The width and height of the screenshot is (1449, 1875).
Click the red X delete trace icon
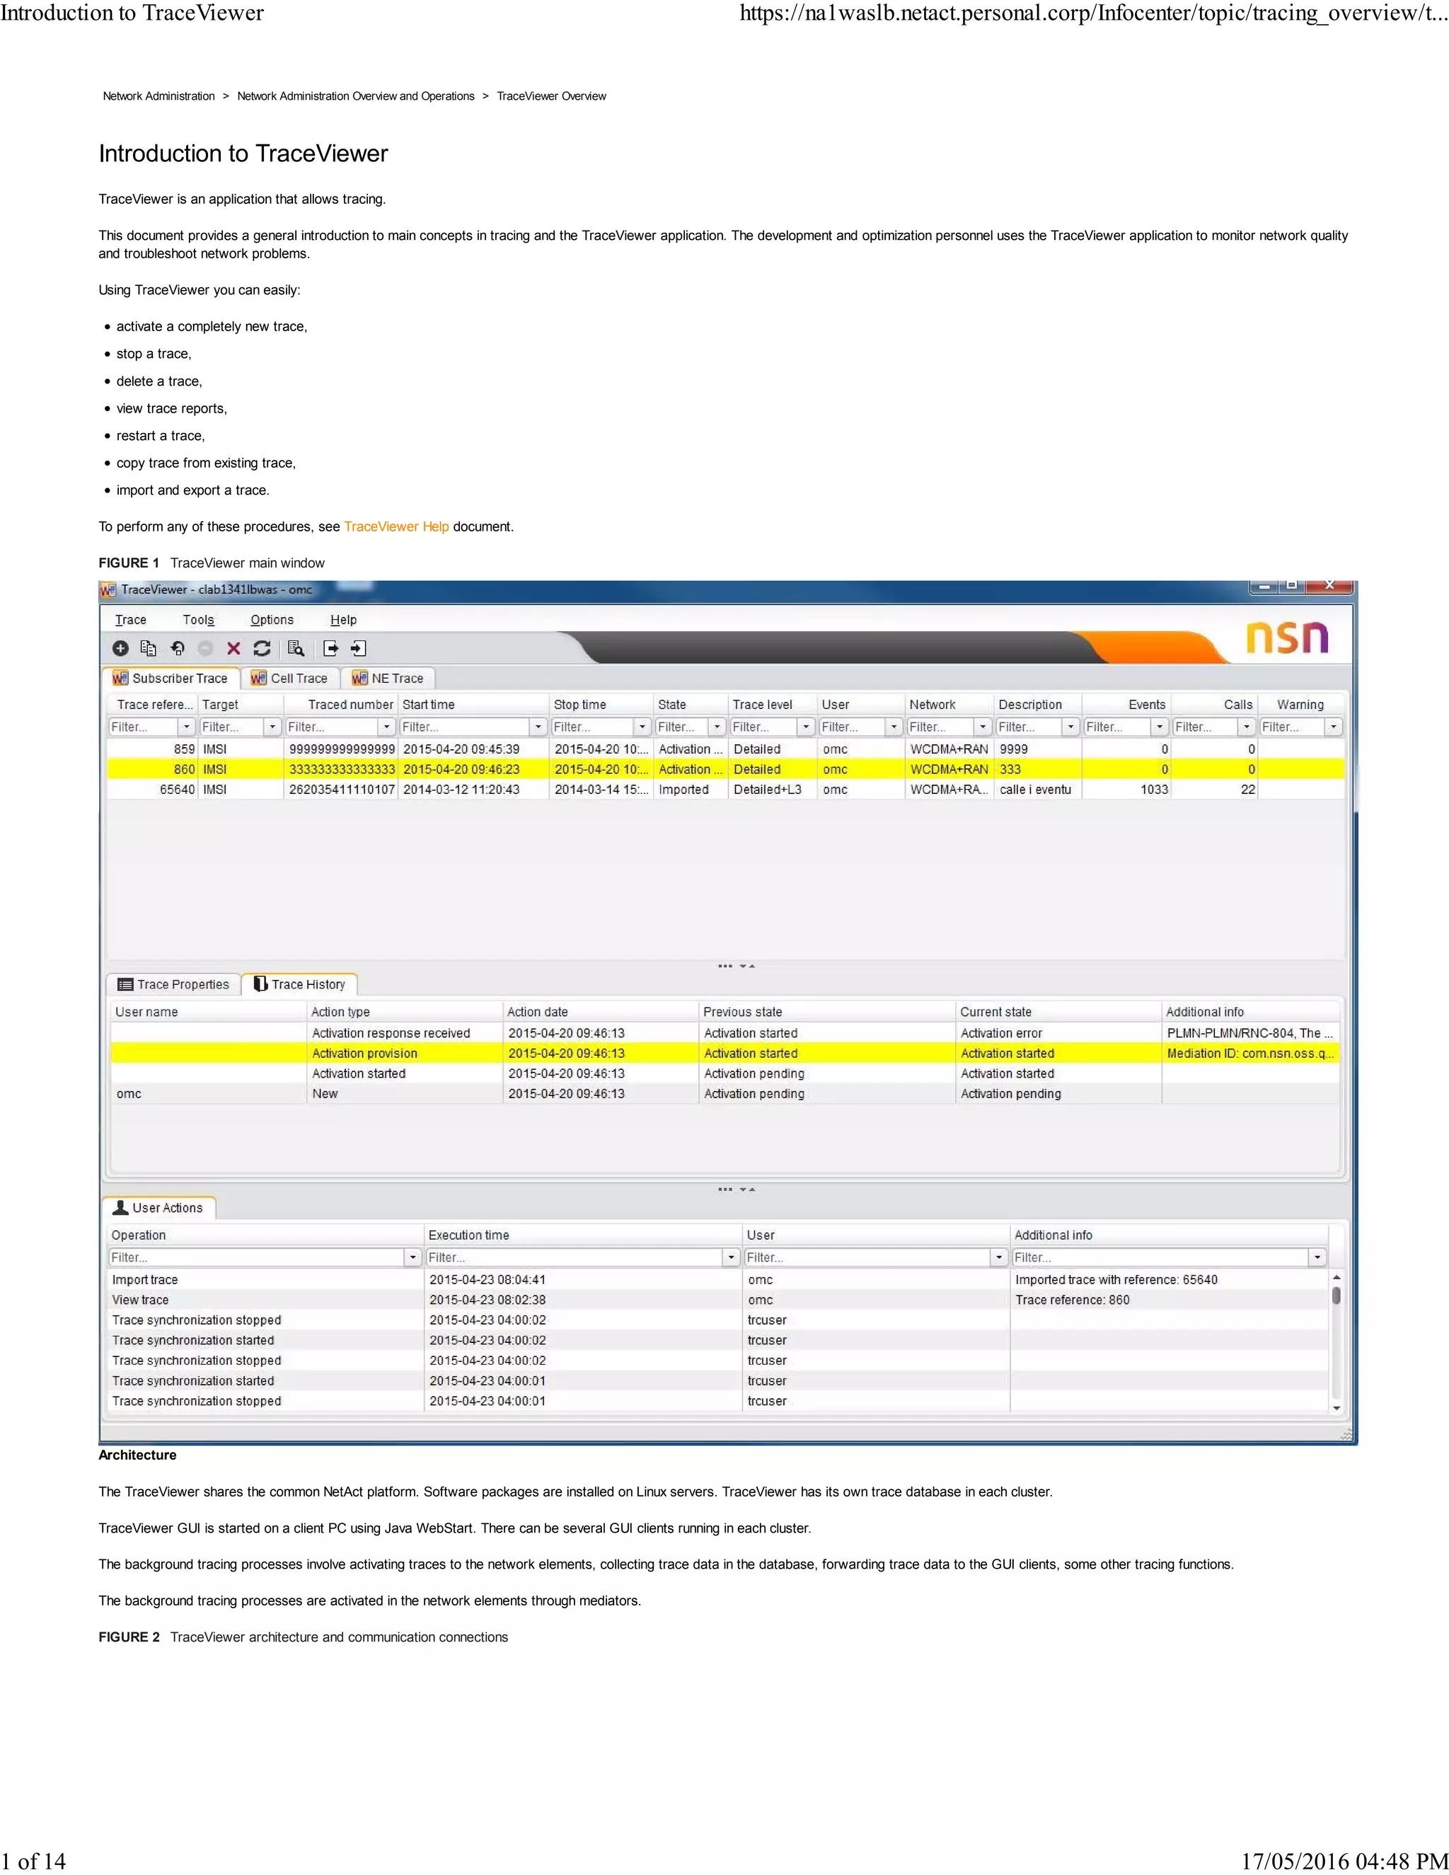pos(233,648)
